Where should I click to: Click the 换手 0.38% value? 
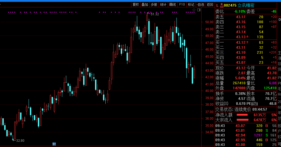point(240,94)
